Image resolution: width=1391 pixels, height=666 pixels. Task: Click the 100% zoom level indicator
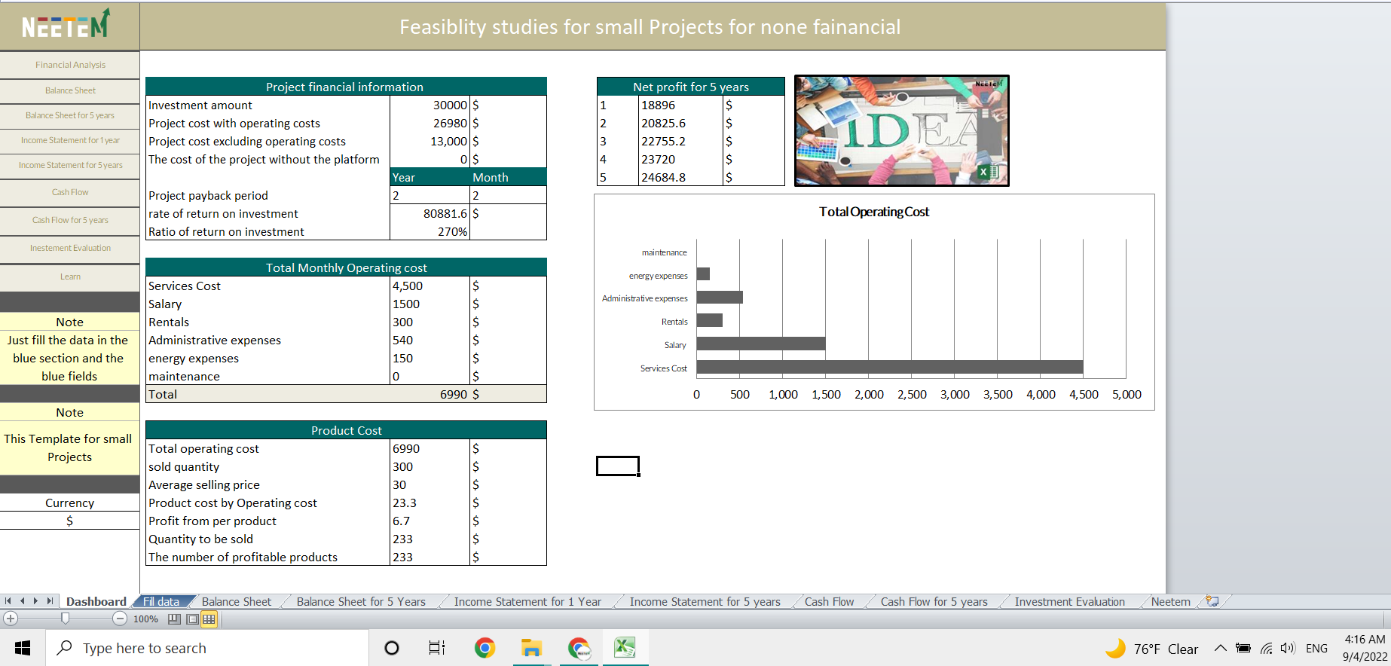click(x=145, y=619)
